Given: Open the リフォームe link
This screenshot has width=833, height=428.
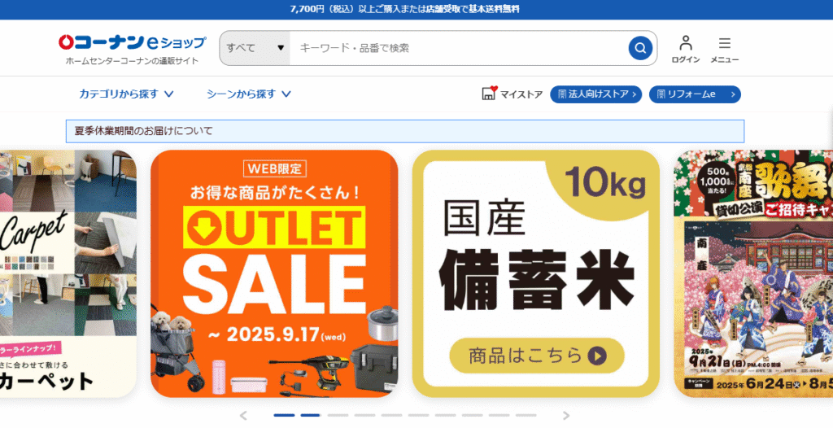Looking at the screenshot, I should tap(695, 94).
